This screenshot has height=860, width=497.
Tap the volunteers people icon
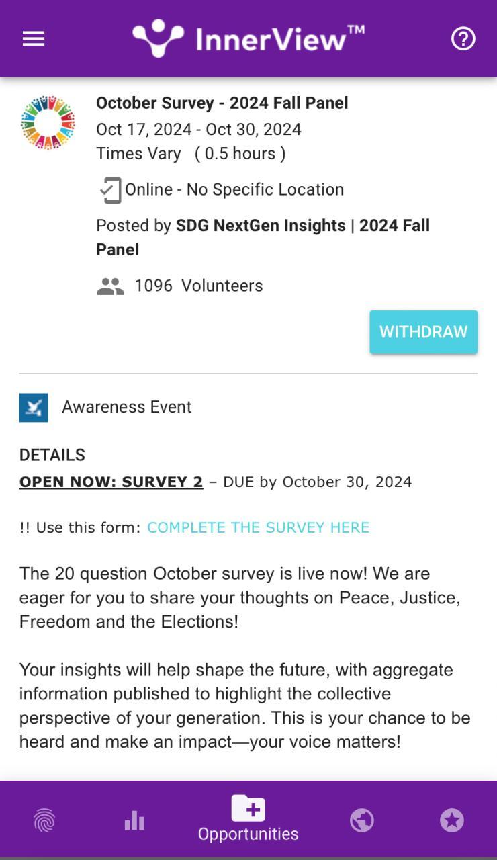110,286
